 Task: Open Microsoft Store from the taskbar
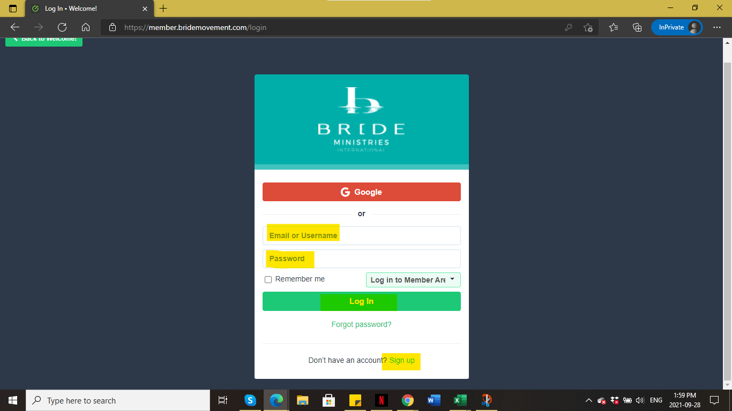pos(329,400)
